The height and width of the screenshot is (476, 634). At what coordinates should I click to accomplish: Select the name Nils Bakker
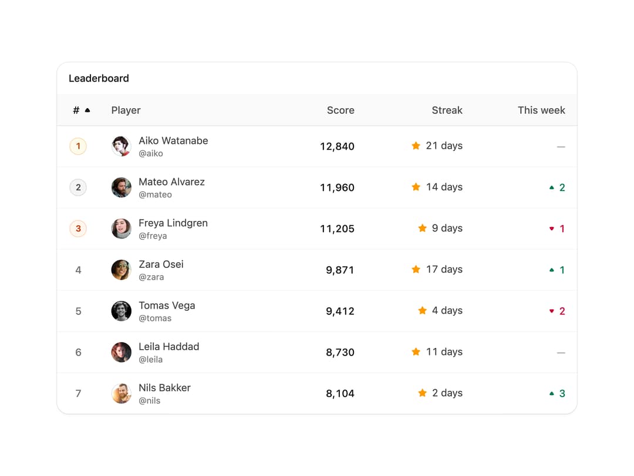[164, 388]
